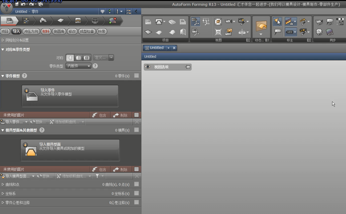Screen dimensions: 346x214
Task: Click the clock sync icon in 同步
Action: (x=319, y=32)
